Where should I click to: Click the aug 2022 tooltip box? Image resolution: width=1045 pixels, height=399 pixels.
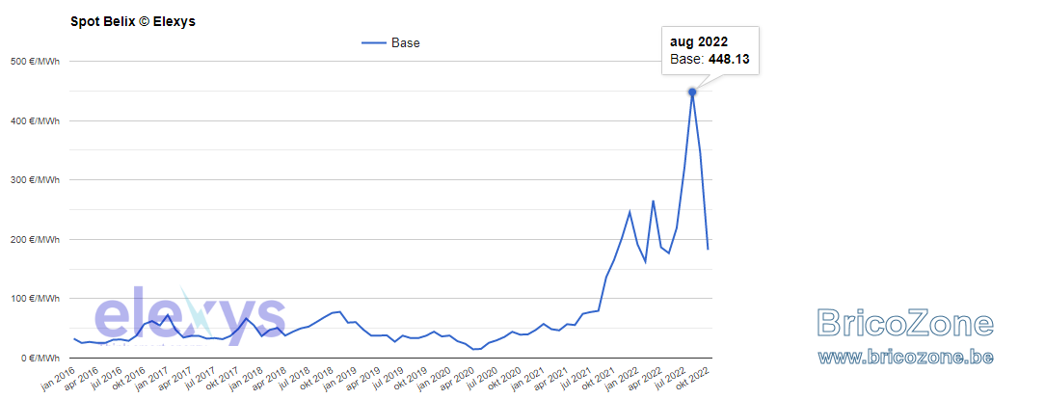[710, 51]
